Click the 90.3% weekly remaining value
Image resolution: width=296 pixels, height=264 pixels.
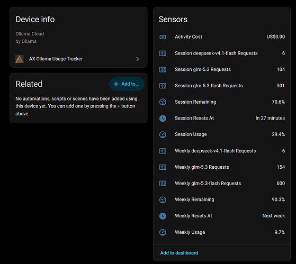coord(278,199)
